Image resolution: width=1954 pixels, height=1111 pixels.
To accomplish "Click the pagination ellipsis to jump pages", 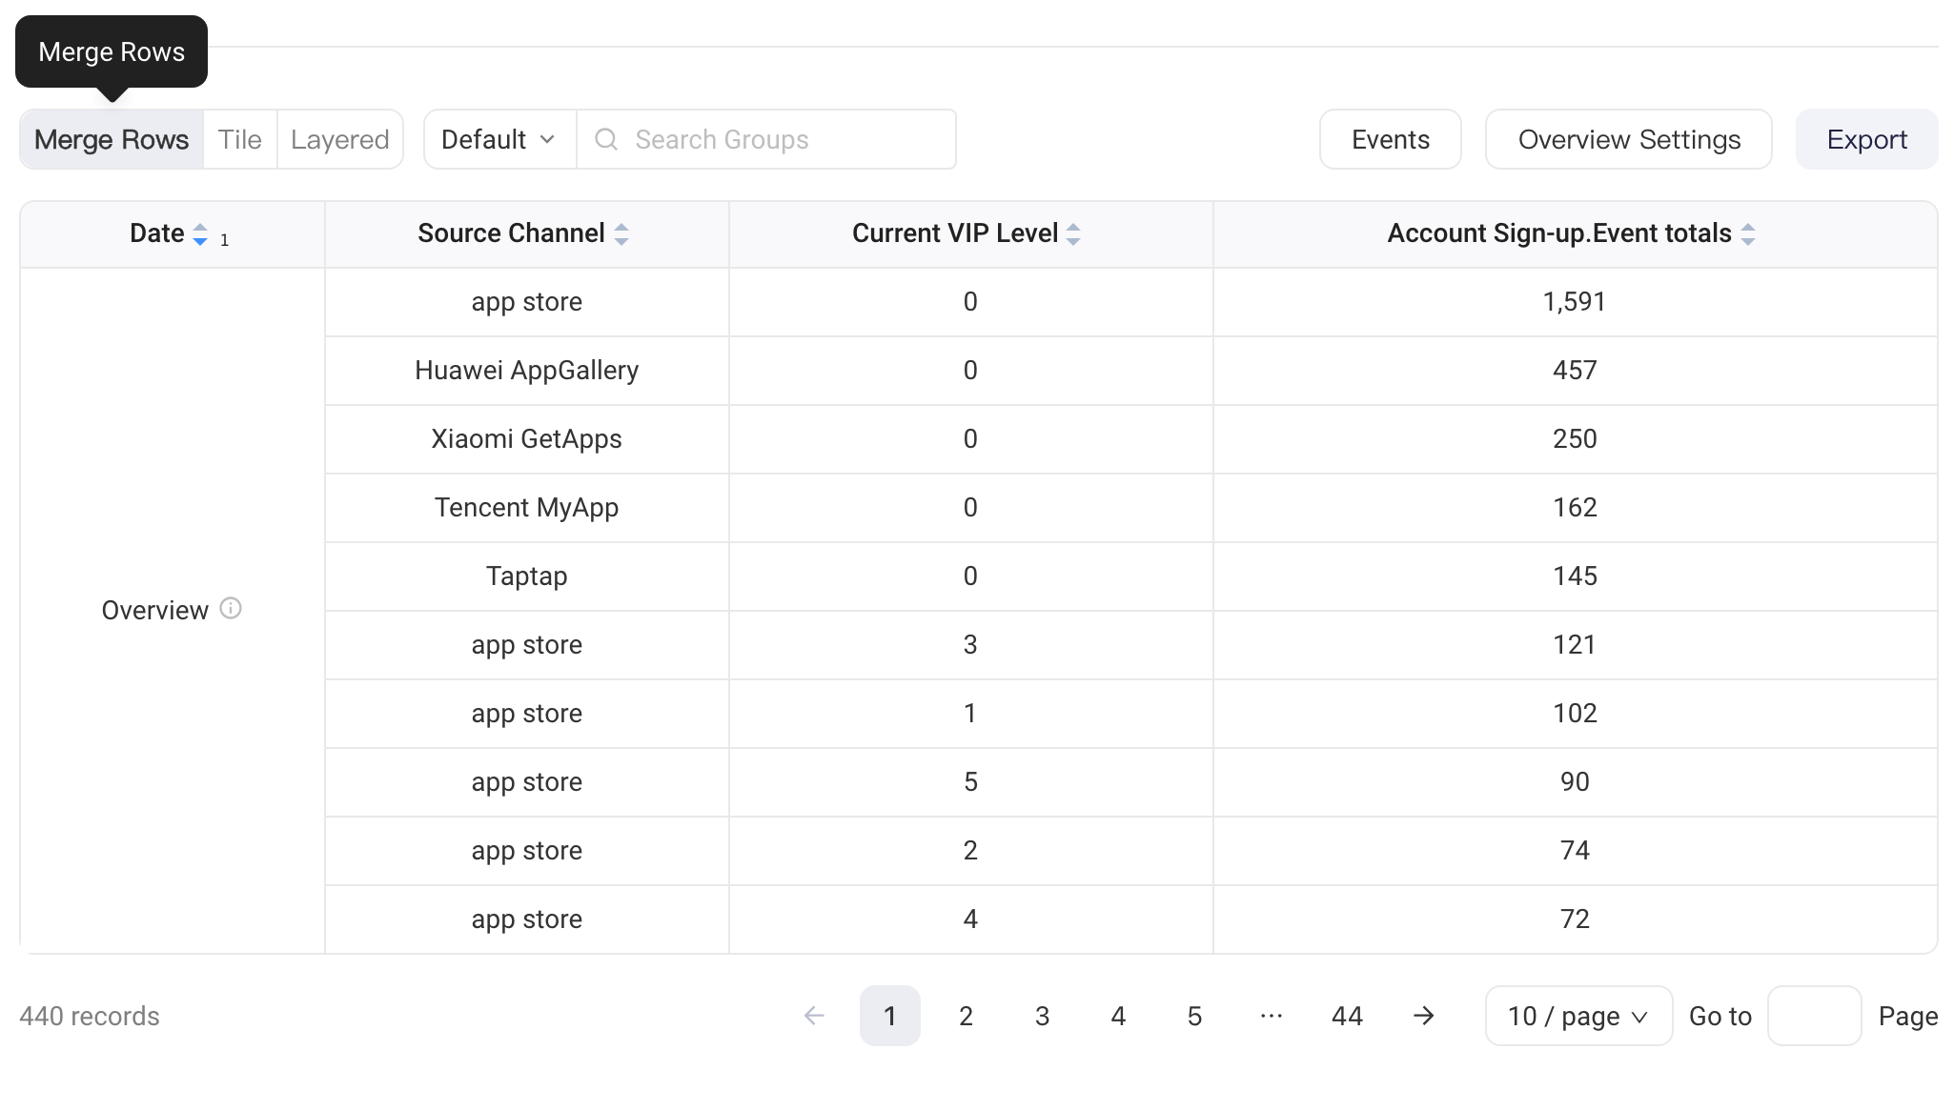I will tap(1271, 1016).
